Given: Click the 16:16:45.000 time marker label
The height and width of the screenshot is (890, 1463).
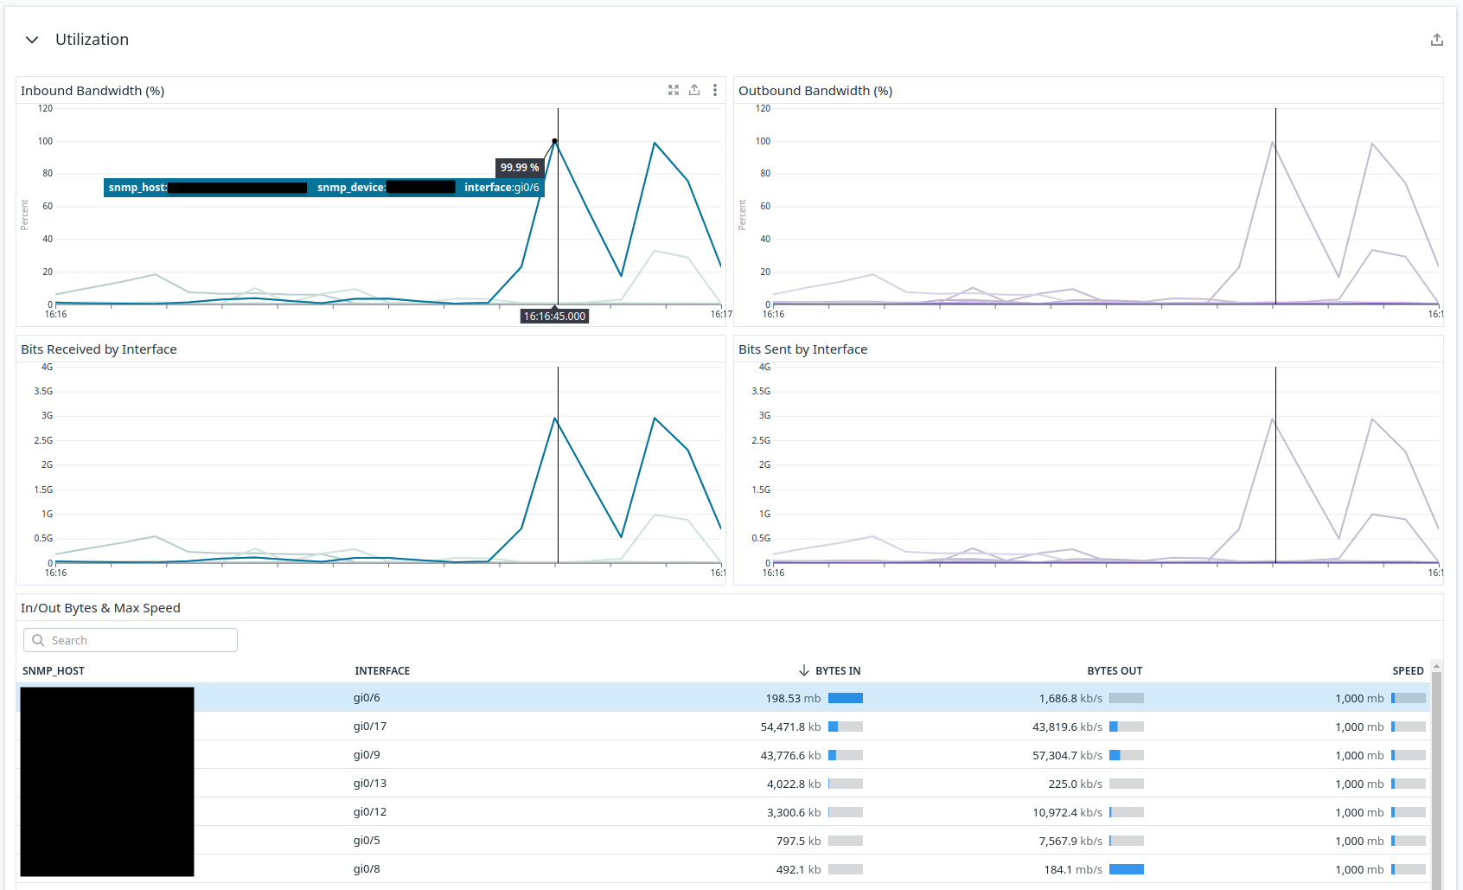Looking at the screenshot, I should 554,317.
